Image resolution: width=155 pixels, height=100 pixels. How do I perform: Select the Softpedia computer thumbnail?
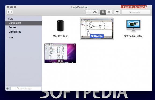[x=97, y=29]
